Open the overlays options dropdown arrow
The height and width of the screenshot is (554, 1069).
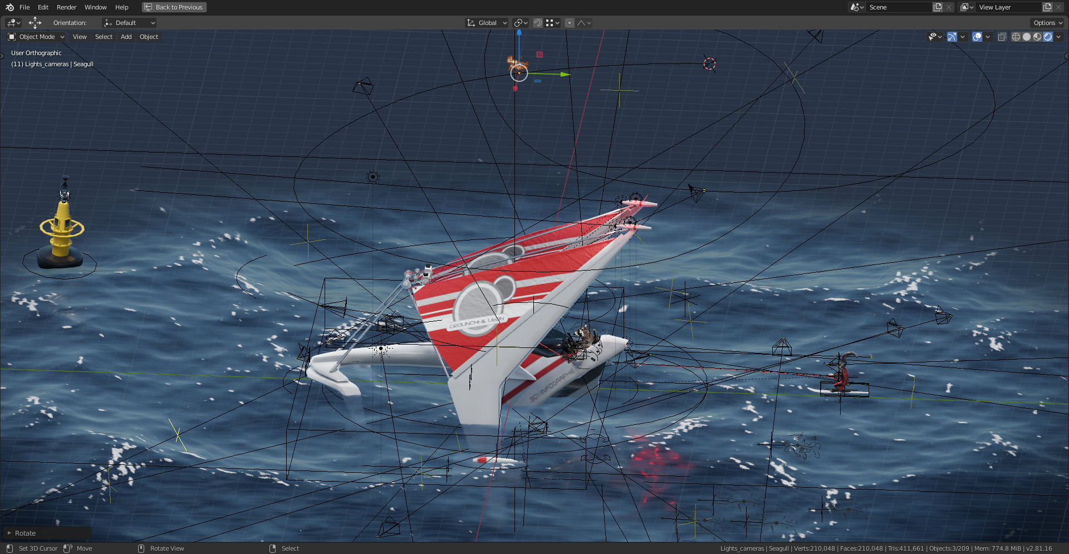click(988, 37)
